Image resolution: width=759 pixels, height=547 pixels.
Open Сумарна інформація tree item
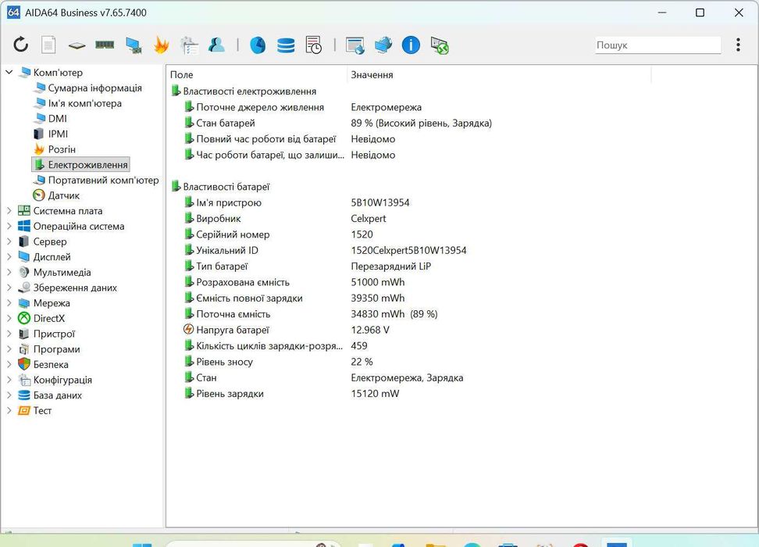94,88
